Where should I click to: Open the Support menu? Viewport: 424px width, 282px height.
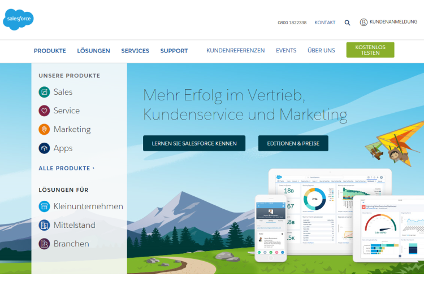point(174,51)
